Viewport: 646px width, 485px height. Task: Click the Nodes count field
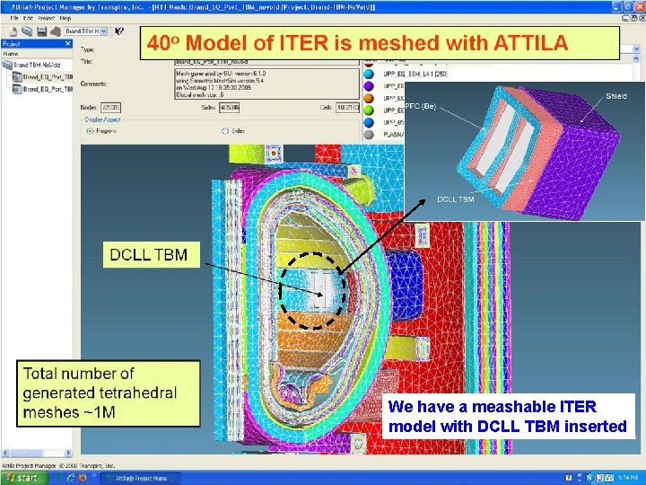tap(111, 108)
